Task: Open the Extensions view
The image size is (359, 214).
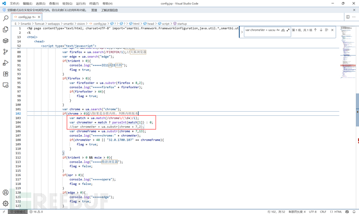Action: click(x=6, y=74)
